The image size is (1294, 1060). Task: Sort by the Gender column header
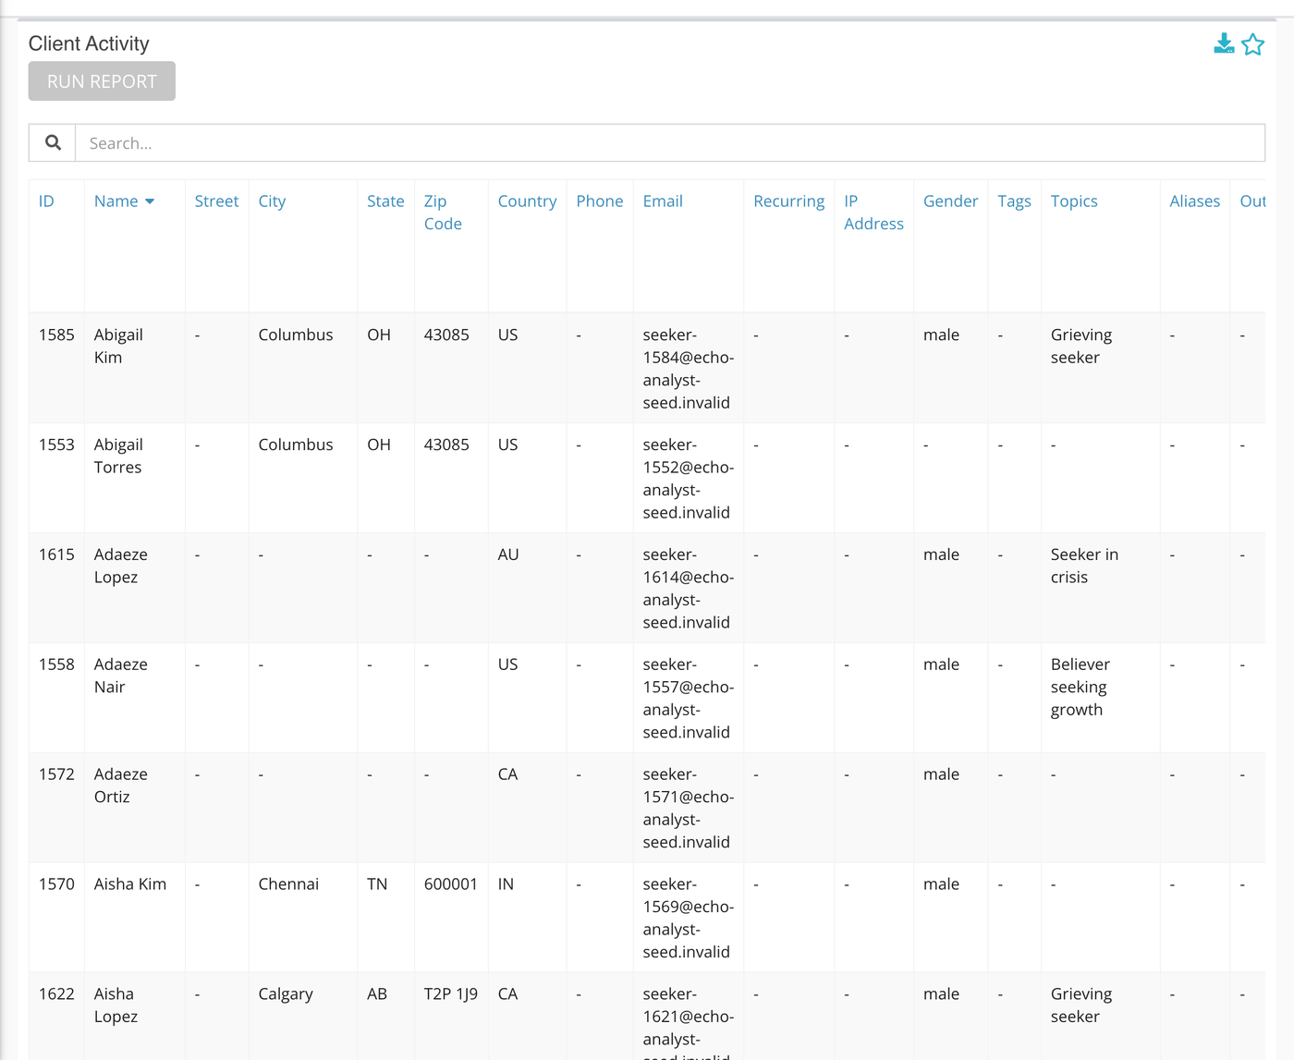(x=950, y=201)
